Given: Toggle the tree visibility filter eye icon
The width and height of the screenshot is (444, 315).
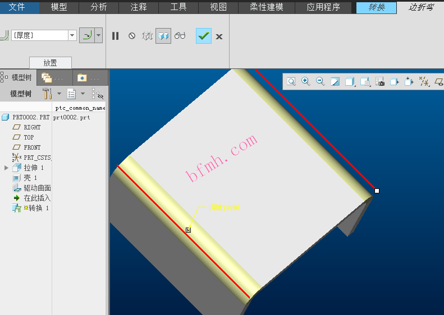Looking at the screenshot, I should click(x=98, y=94).
